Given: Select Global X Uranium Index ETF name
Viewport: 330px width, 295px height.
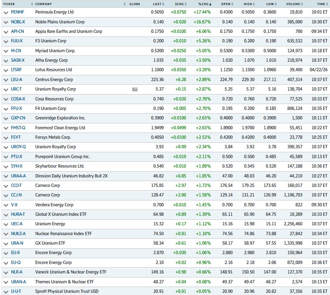Looking at the screenshot, I should point(61,214).
